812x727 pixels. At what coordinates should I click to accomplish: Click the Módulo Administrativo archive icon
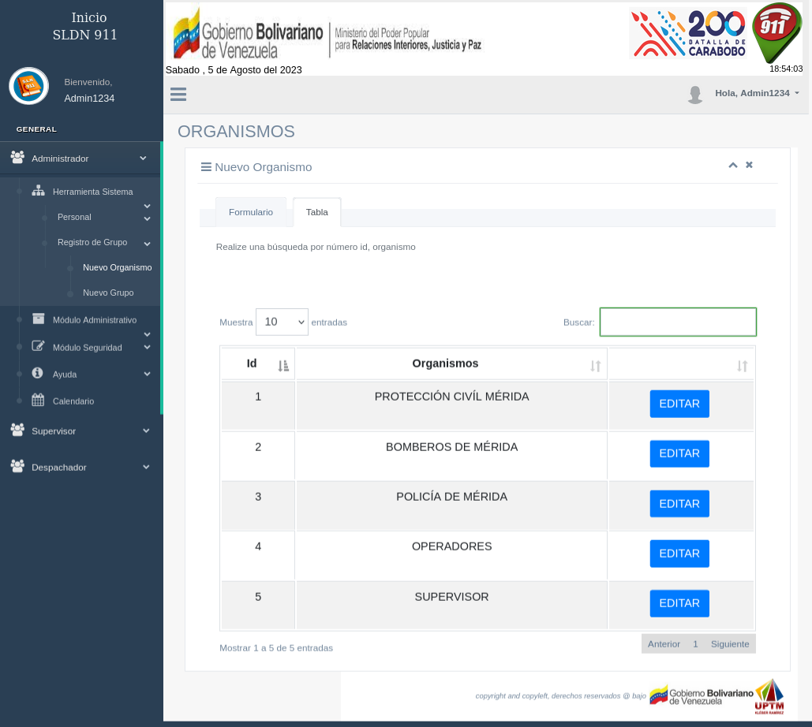pyautogui.click(x=38, y=319)
